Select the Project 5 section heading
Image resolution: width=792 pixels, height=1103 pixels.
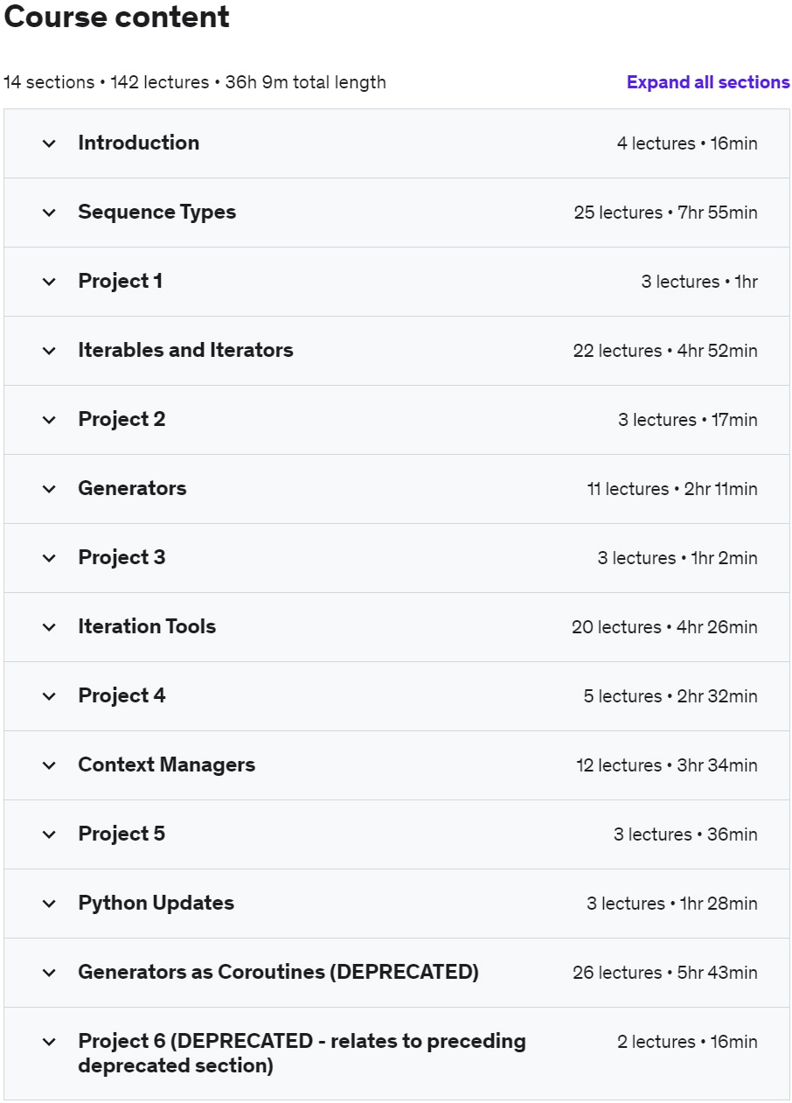[122, 834]
